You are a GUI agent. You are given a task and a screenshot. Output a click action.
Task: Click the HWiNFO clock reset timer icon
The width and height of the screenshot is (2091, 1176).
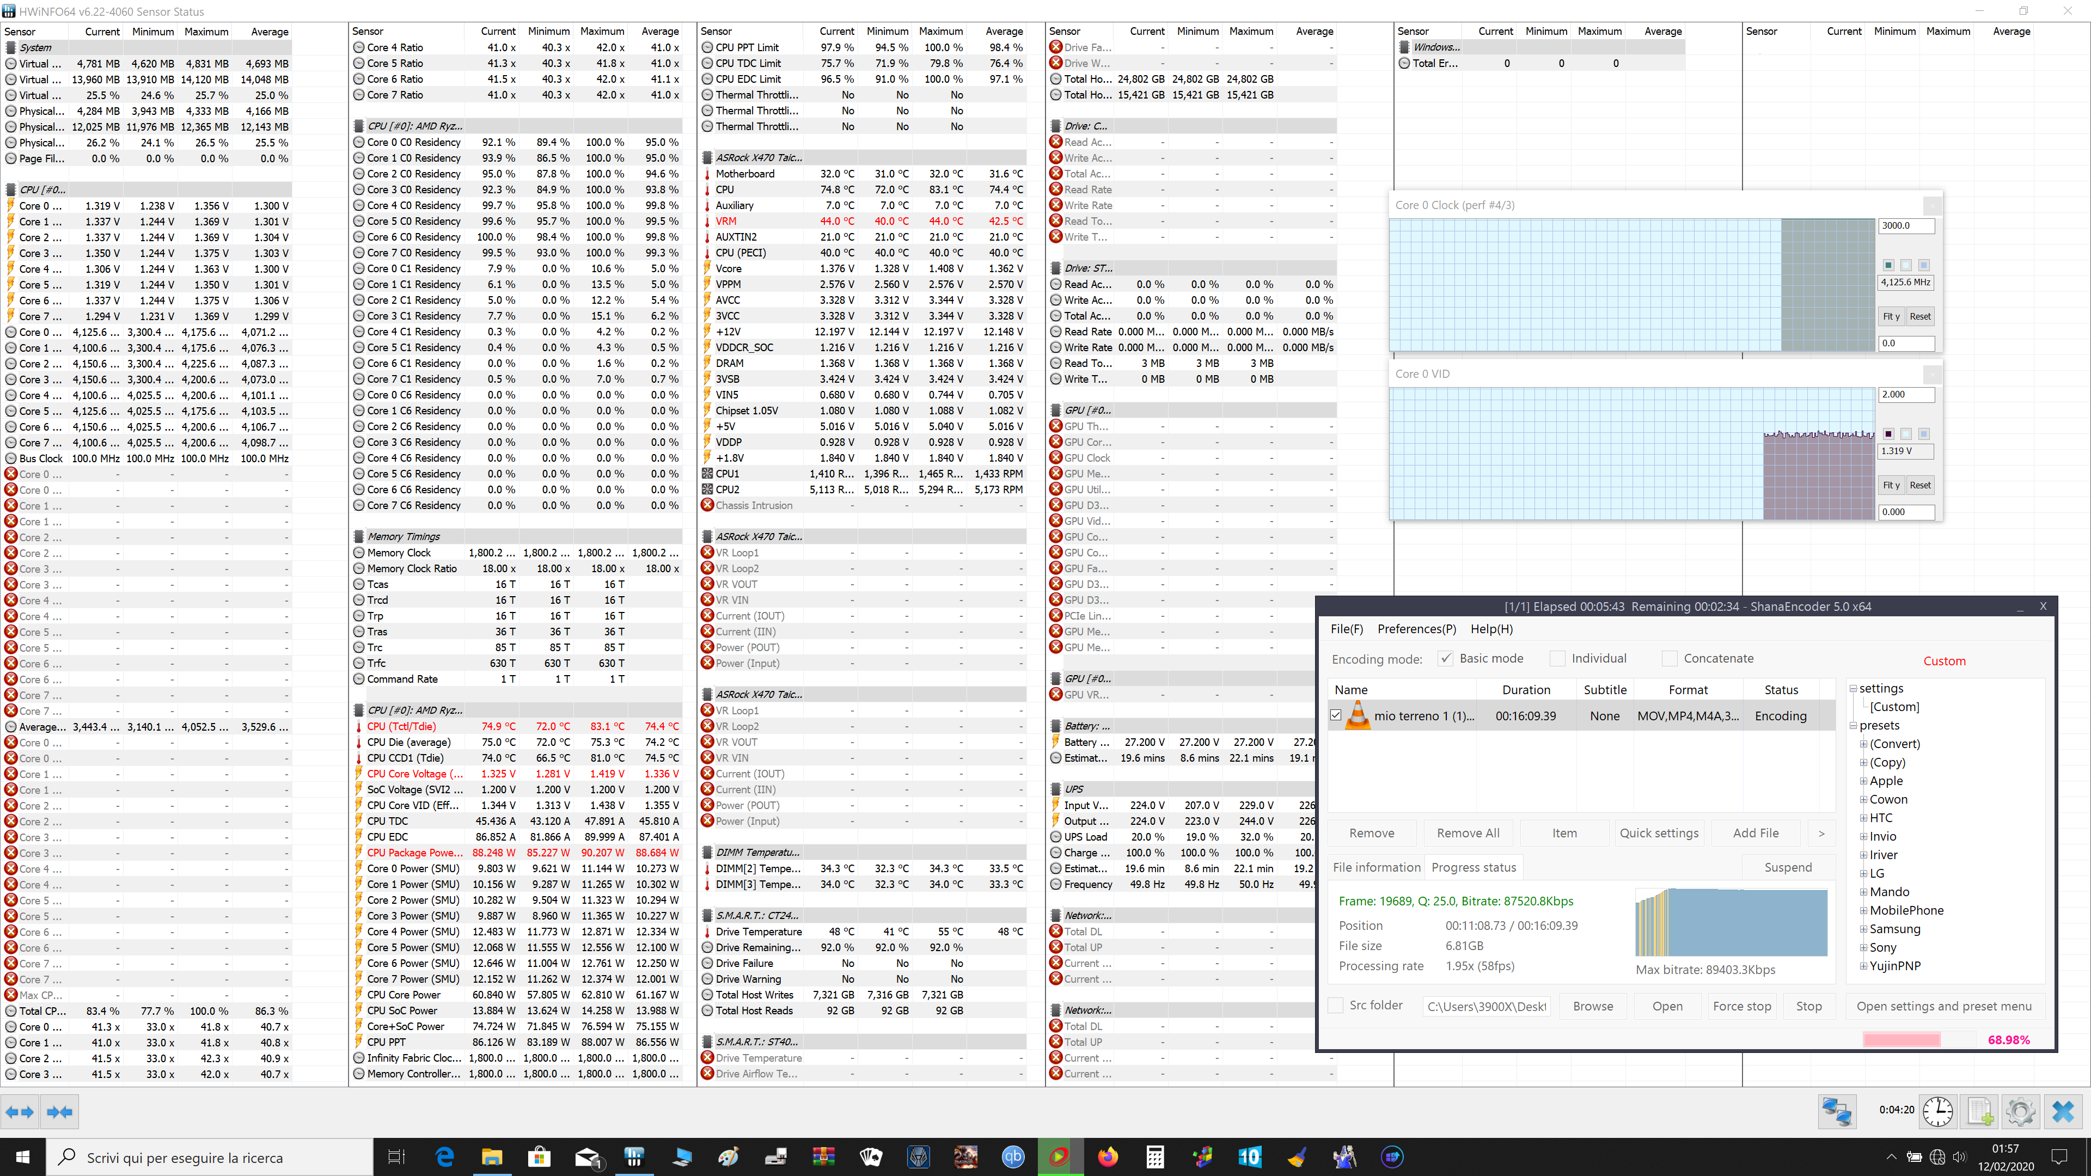click(x=1937, y=1111)
